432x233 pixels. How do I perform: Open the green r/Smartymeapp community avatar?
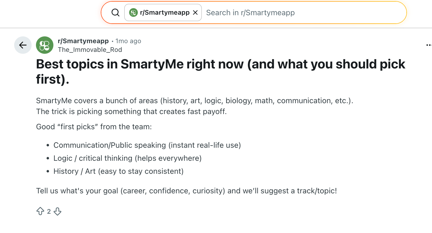coord(45,45)
